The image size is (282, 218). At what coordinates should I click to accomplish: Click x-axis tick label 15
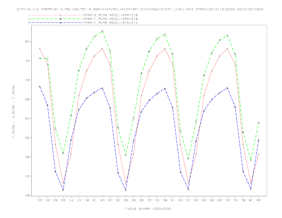[79, 200]
